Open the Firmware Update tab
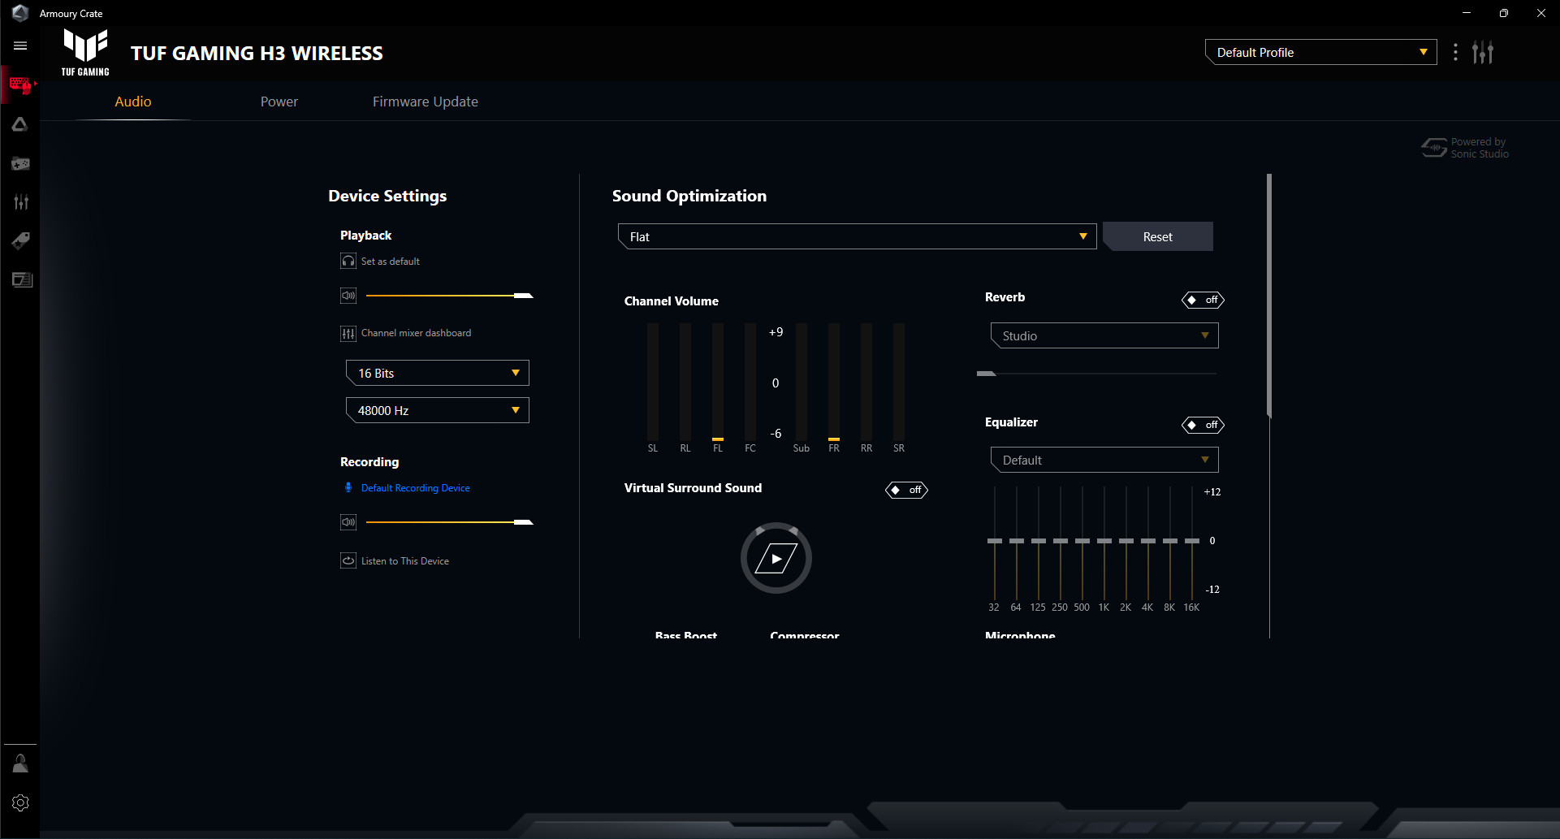The width and height of the screenshot is (1560, 839). 425,102
